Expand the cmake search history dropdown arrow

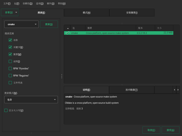click(36, 24)
